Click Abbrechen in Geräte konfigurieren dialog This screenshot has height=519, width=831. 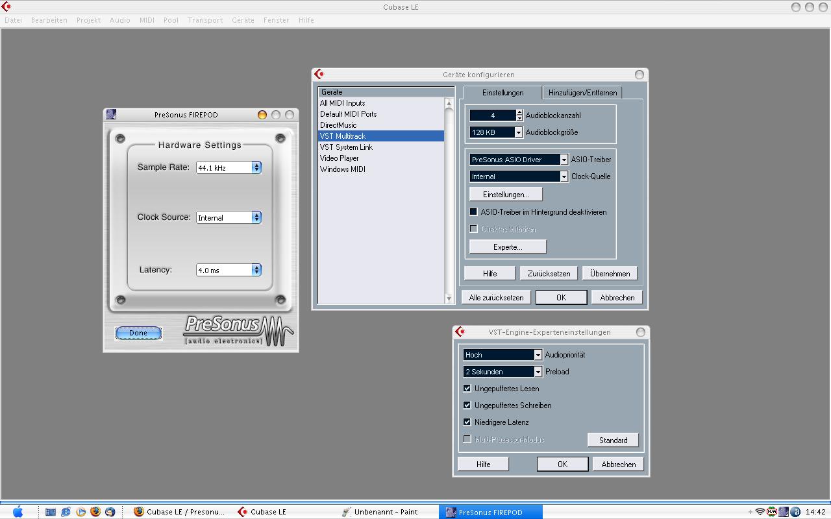pyautogui.click(x=617, y=297)
